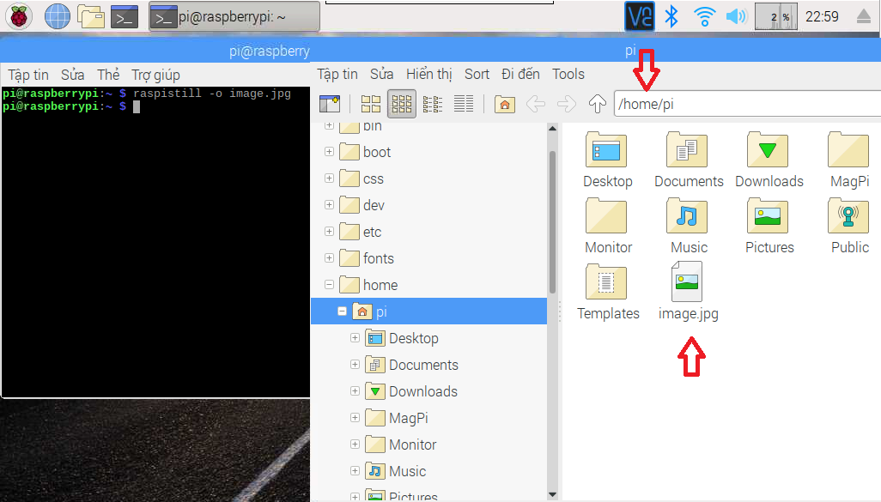This screenshot has width=881, height=502.
Task: Click the CPU usage monitor
Action: [776, 16]
